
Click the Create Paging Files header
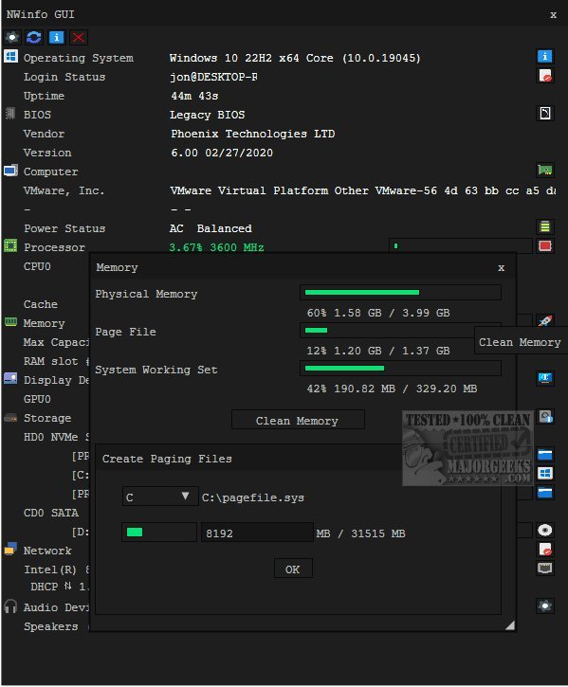click(167, 459)
